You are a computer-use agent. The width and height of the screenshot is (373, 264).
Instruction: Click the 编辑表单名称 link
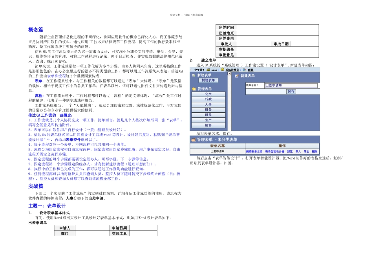254,152
